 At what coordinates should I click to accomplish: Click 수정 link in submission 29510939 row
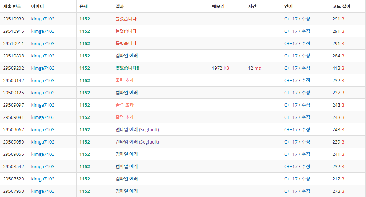click(x=306, y=19)
